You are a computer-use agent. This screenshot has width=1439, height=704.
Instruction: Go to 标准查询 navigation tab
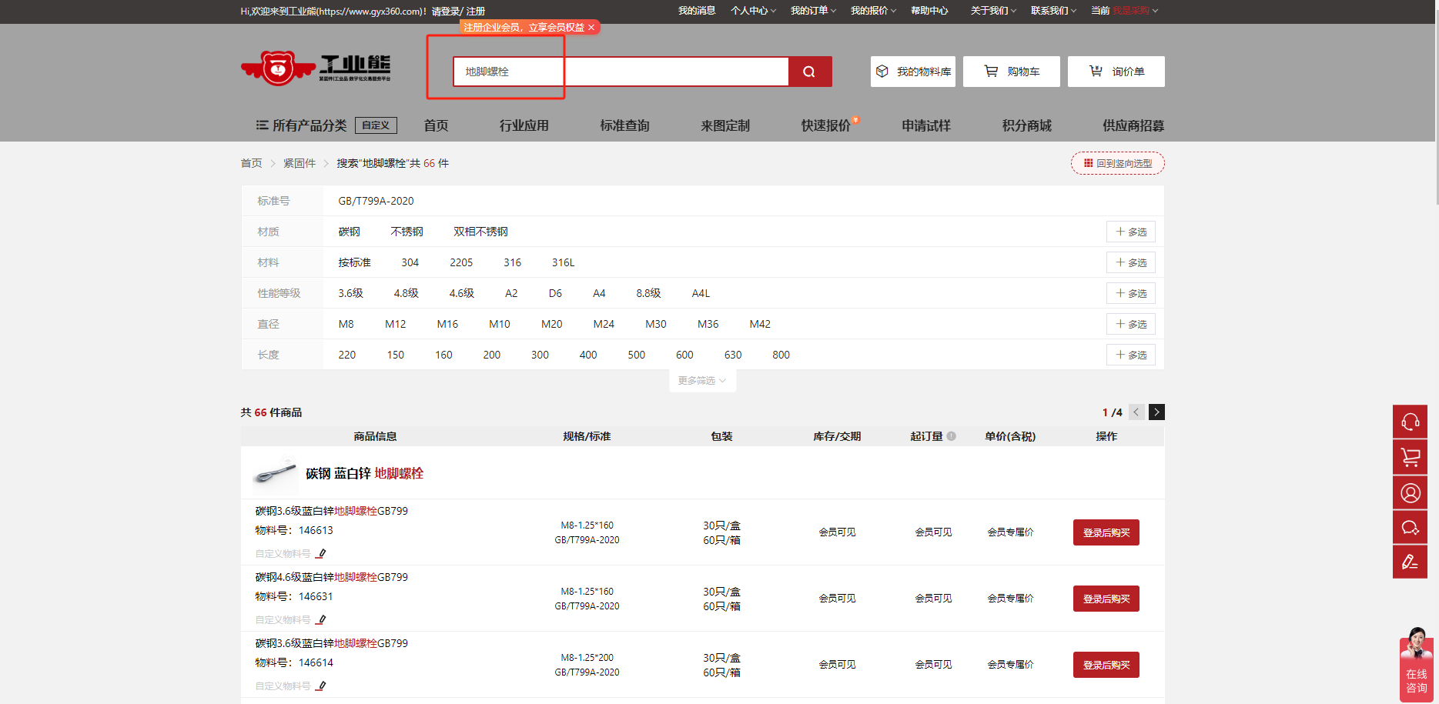tap(624, 125)
